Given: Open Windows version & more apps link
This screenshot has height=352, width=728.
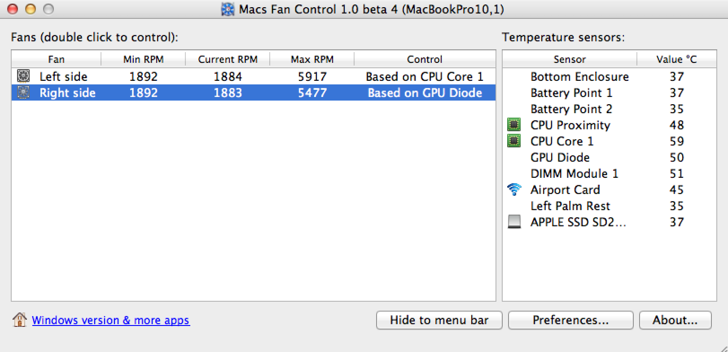Looking at the screenshot, I should [x=110, y=320].
